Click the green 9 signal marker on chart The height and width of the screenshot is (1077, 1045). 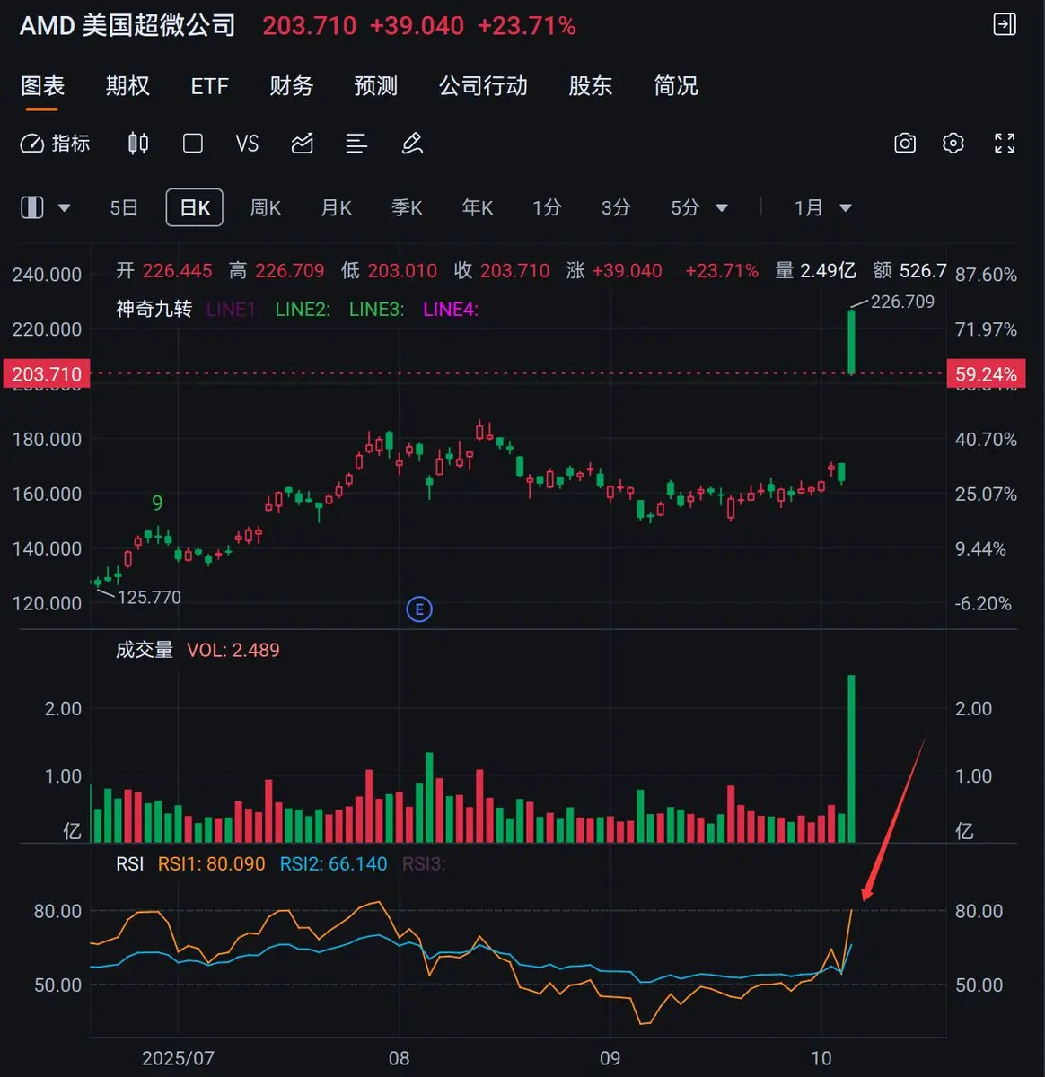(157, 503)
